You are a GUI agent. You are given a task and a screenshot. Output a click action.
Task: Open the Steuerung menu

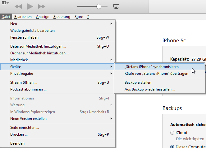pyautogui.click(x=62, y=17)
